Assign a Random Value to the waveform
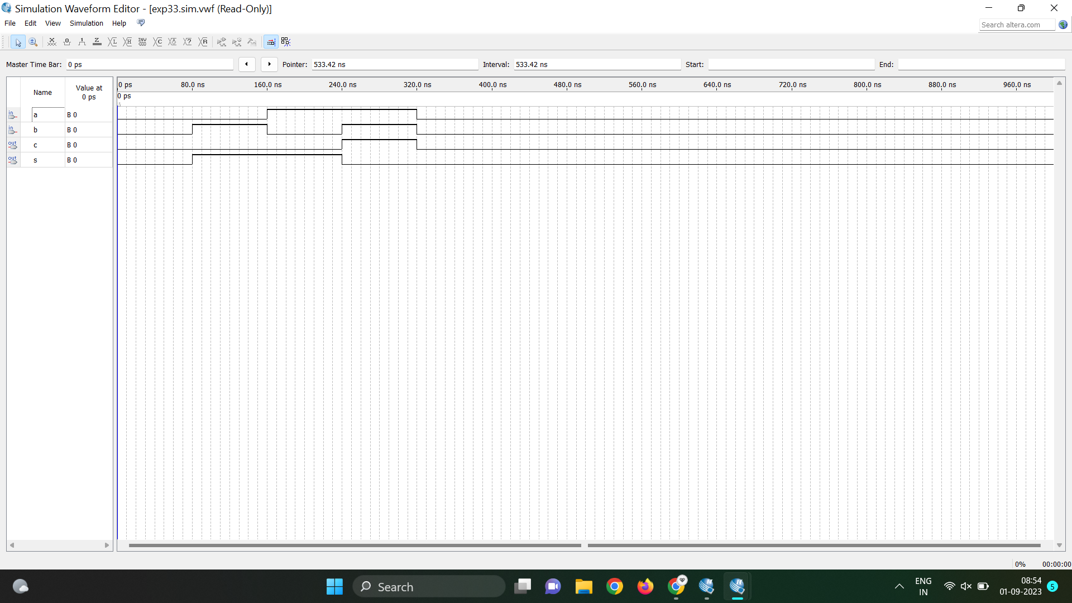This screenshot has height=603, width=1072. (x=203, y=42)
